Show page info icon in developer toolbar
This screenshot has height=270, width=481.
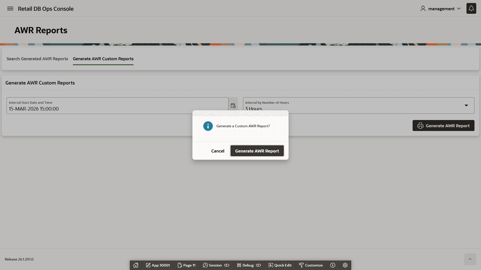point(333,265)
